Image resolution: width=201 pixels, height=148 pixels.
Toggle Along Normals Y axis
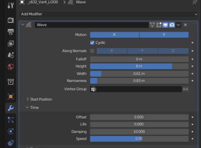pyautogui.click(x=143, y=51)
